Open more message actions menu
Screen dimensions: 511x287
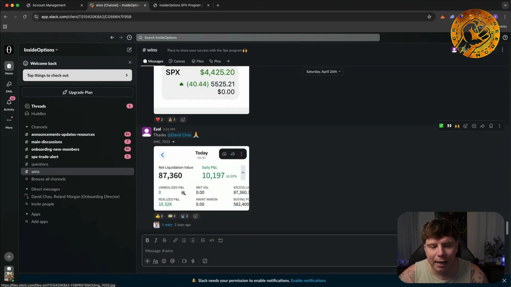tap(500, 126)
